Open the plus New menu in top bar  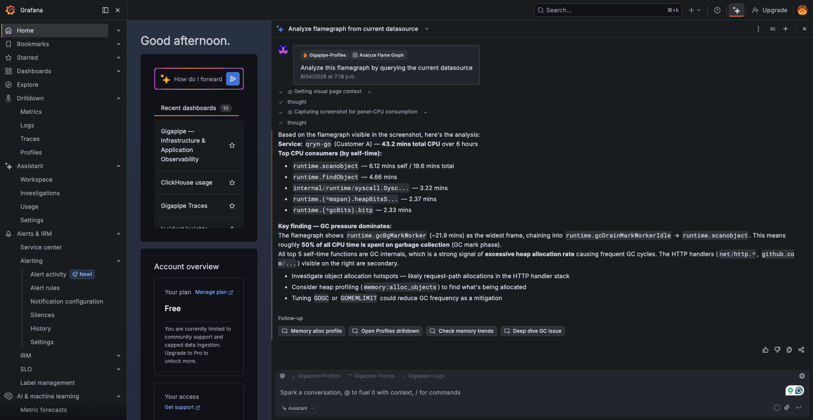point(694,10)
